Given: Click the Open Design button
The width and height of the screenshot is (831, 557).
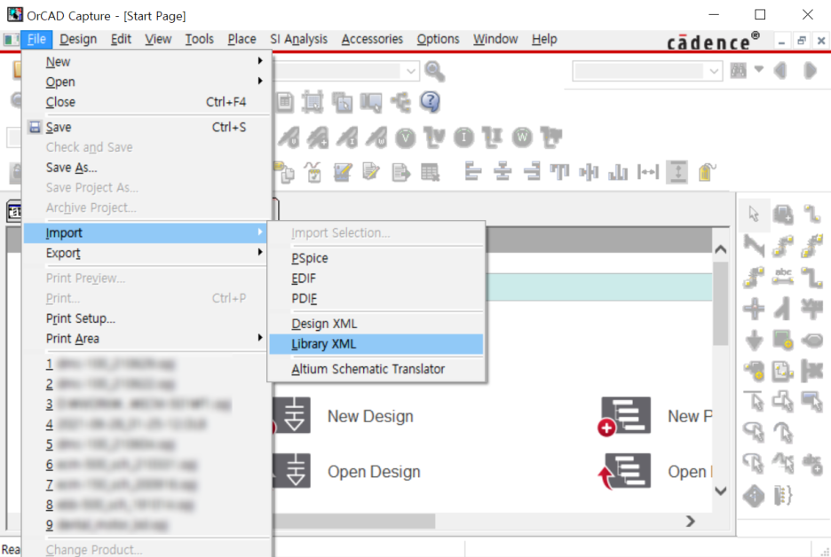Looking at the screenshot, I should (x=374, y=472).
